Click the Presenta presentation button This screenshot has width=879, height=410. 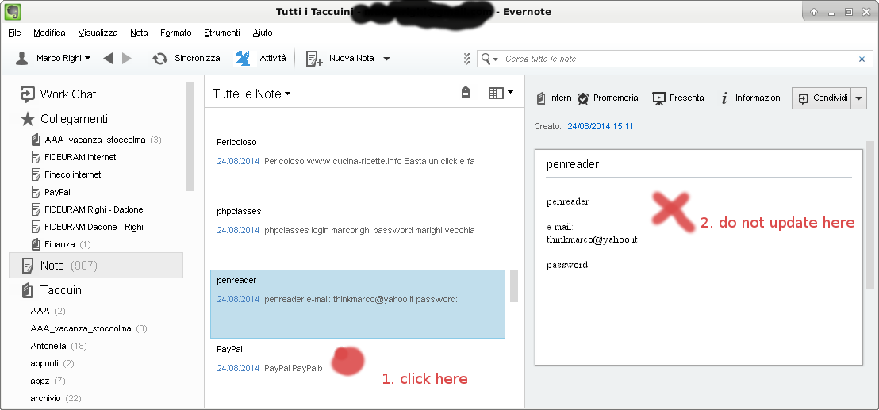[678, 98]
